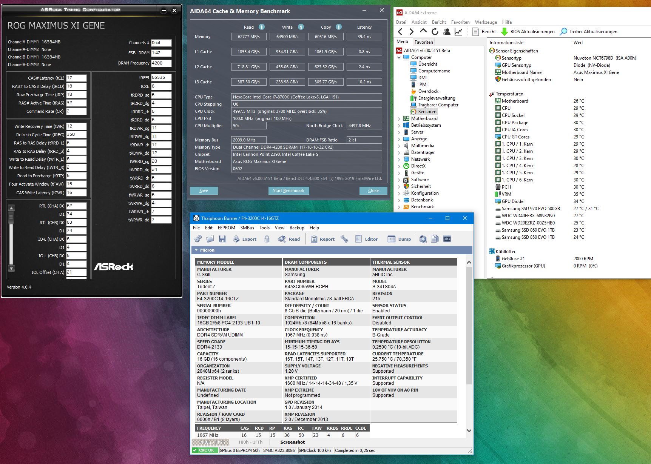Collapse the Computer tree node
The image size is (651, 464).
click(x=399, y=57)
